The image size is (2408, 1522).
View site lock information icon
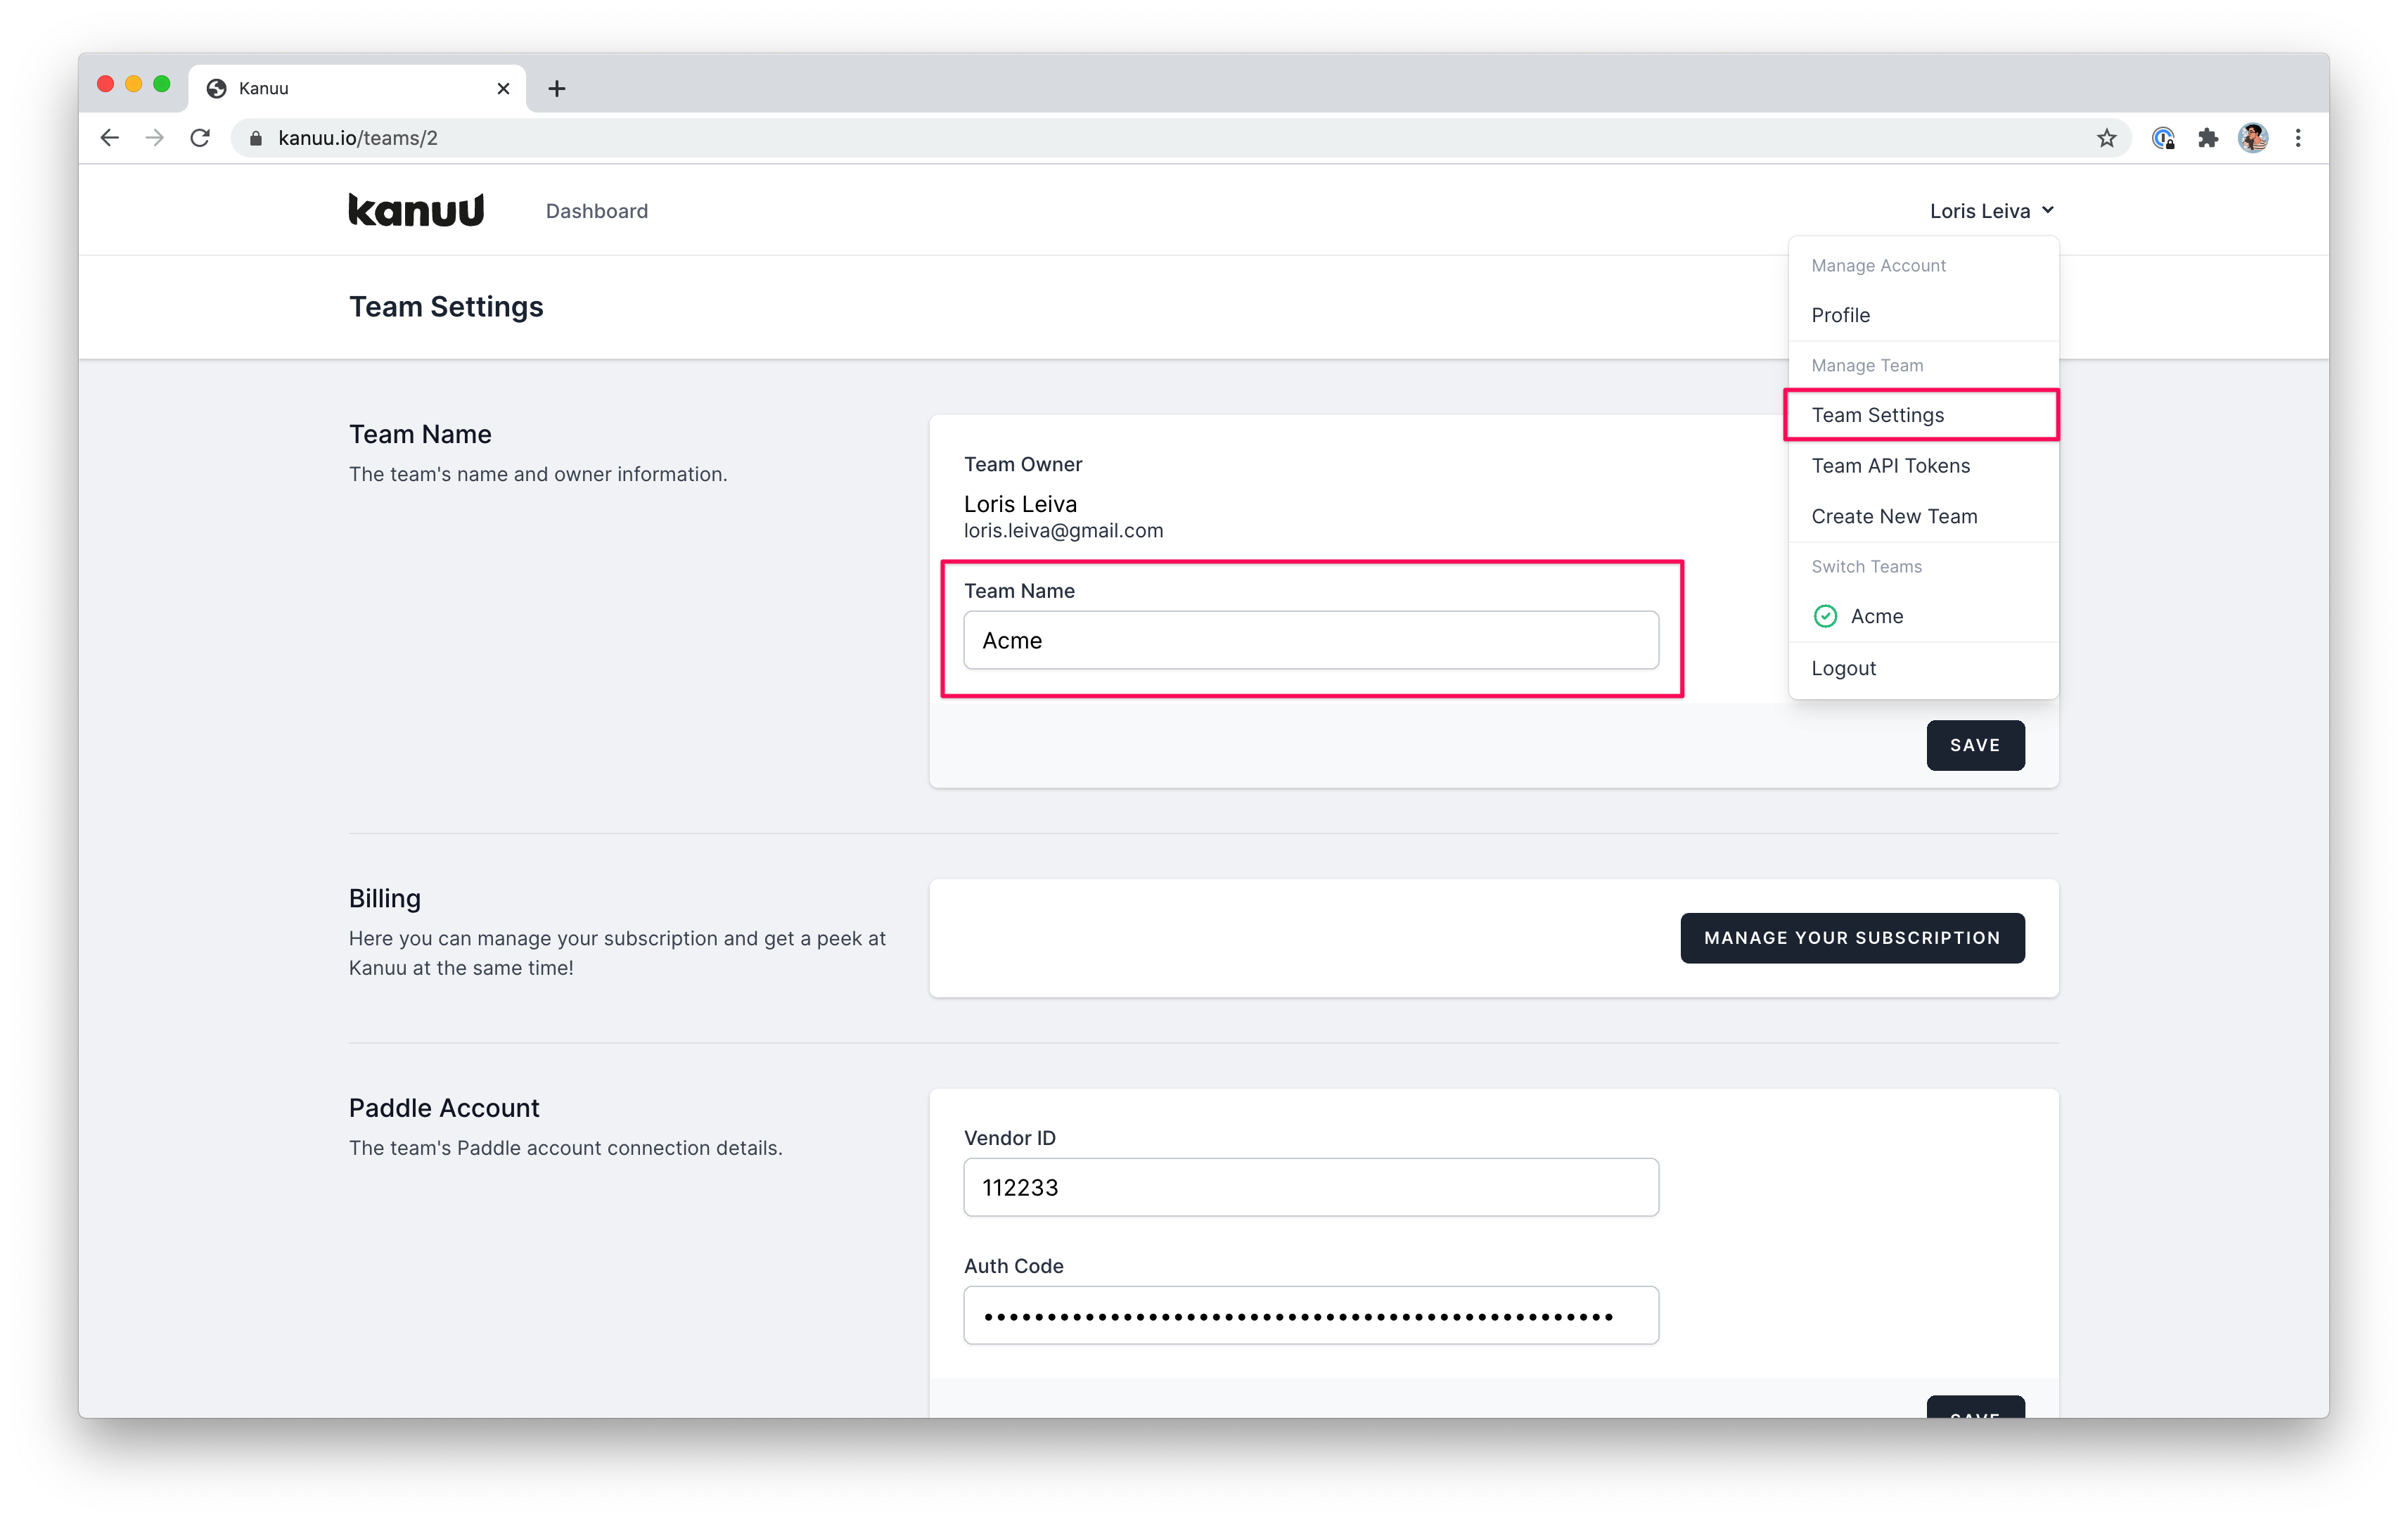[256, 138]
